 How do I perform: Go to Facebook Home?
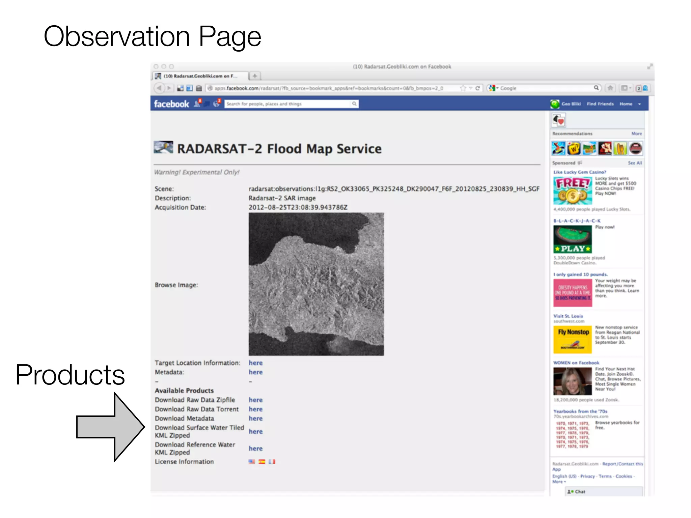click(626, 104)
